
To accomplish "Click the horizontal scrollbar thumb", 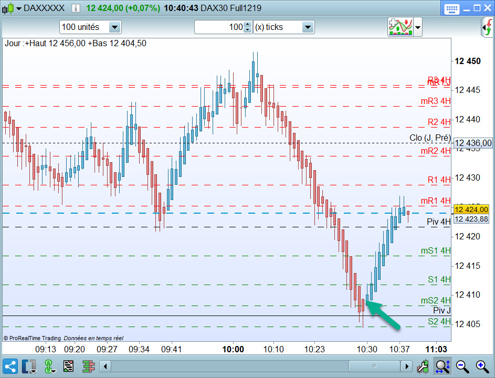I will point(374,366).
